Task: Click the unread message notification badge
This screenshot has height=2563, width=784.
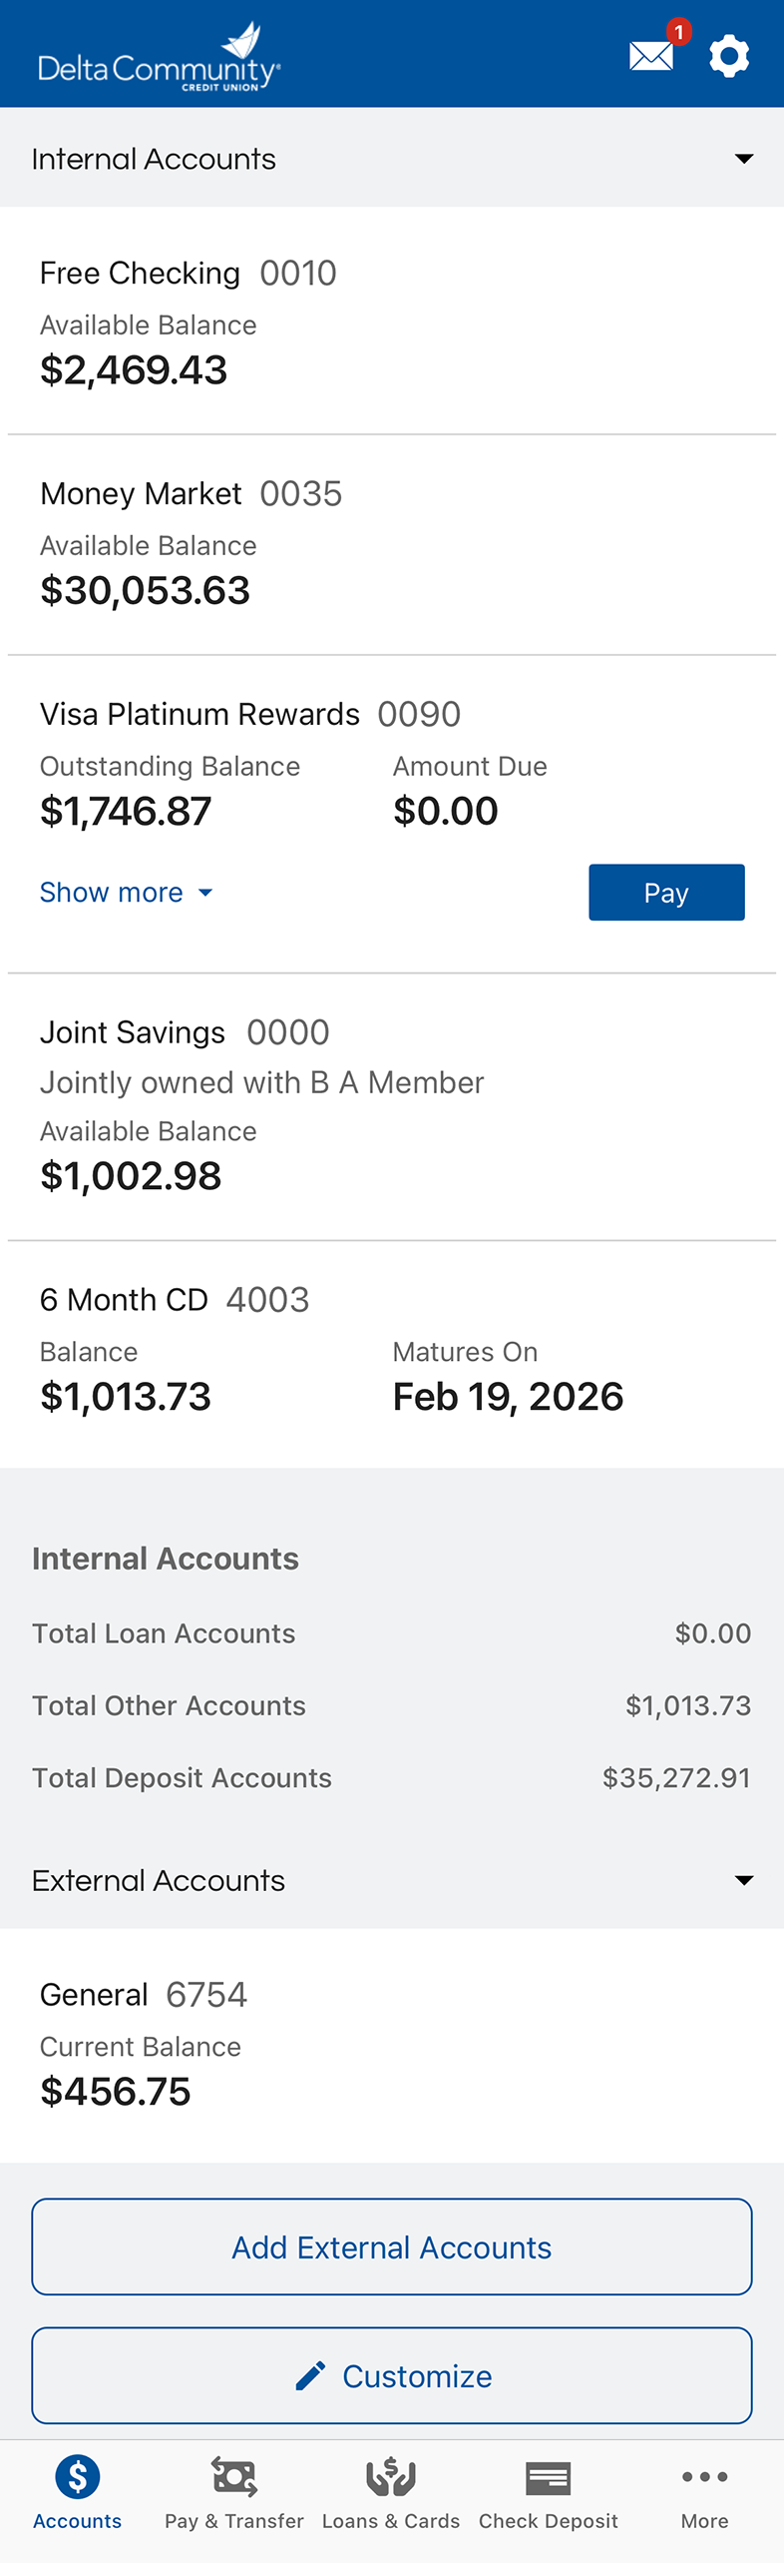Action: pos(678,32)
